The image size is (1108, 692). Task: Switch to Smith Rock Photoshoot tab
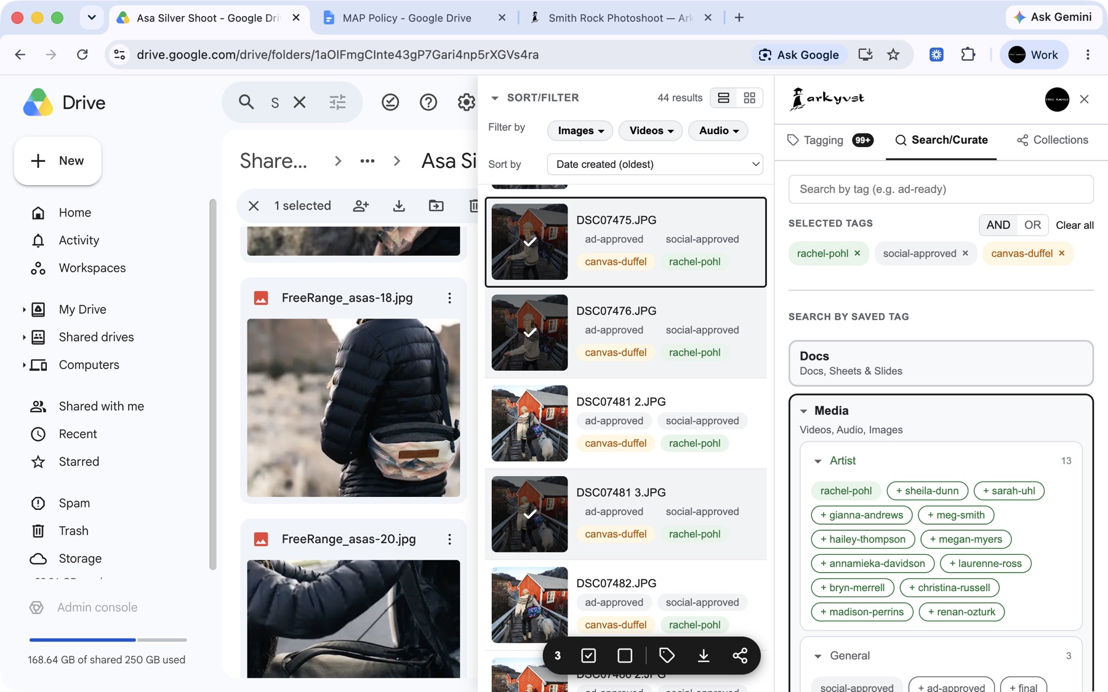(620, 18)
